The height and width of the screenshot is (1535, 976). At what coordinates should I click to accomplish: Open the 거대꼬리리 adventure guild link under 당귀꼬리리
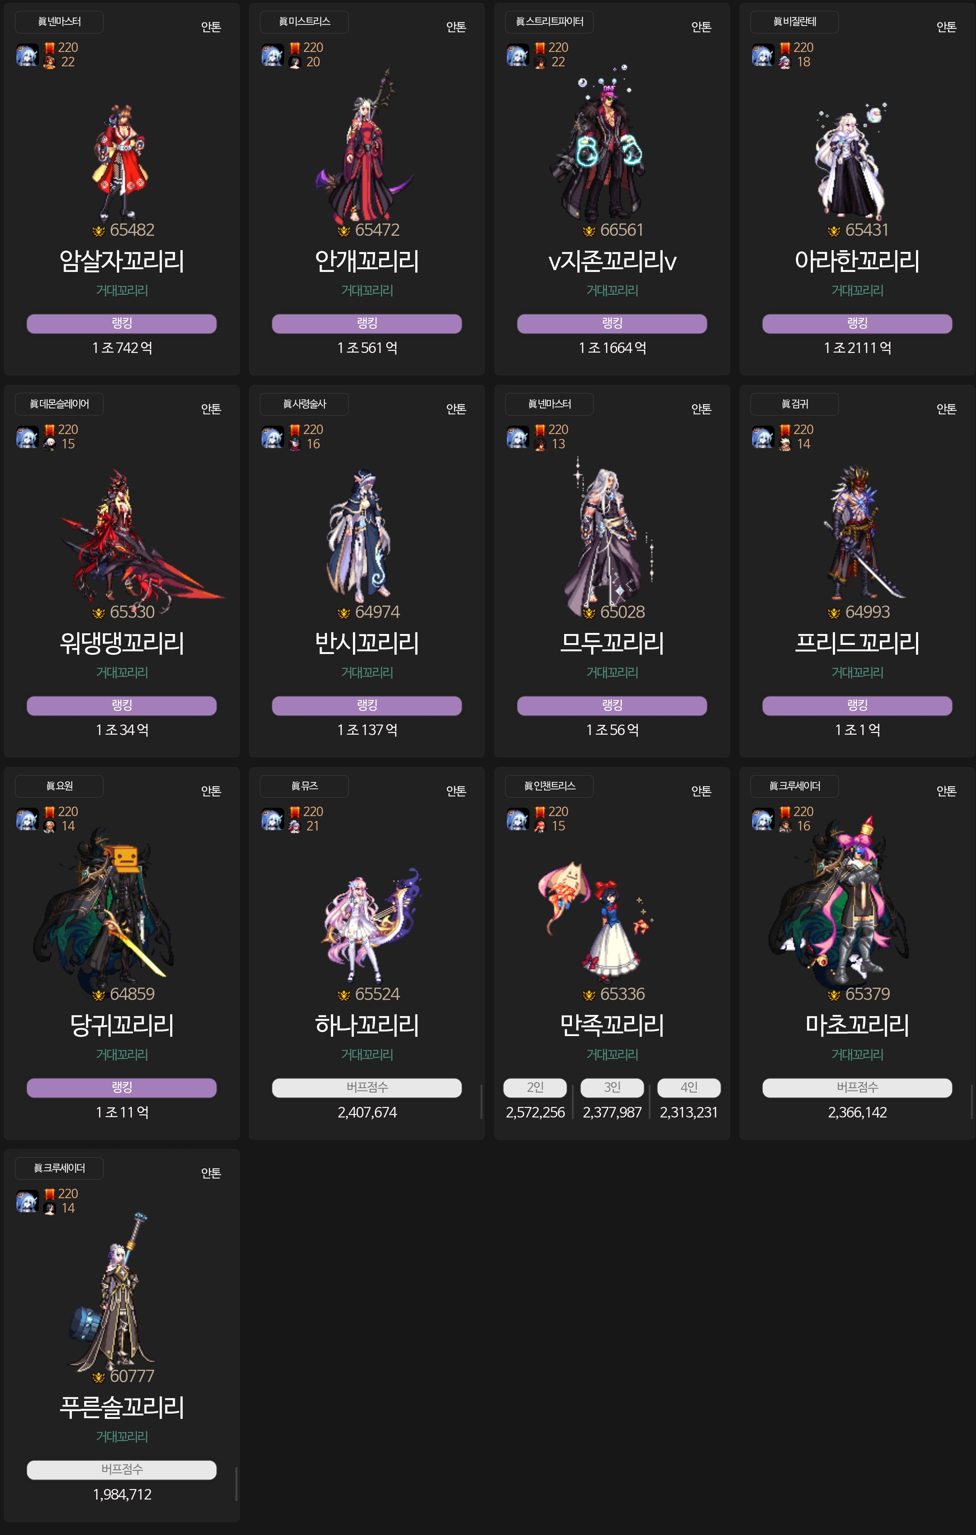pos(122,1054)
